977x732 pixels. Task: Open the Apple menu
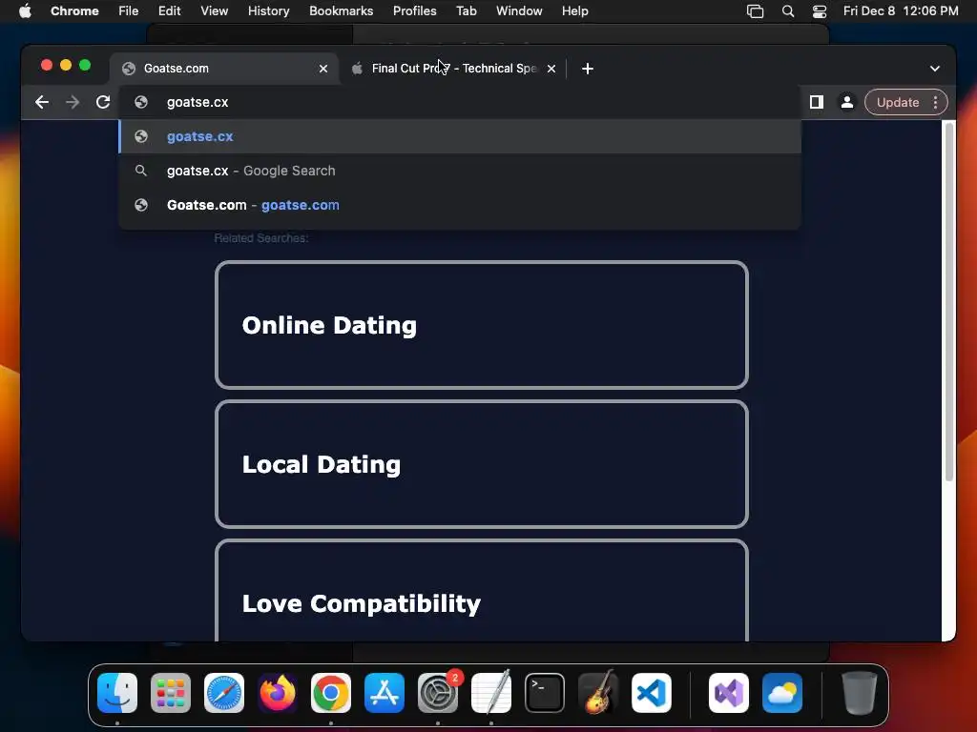pyautogui.click(x=25, y=10)
